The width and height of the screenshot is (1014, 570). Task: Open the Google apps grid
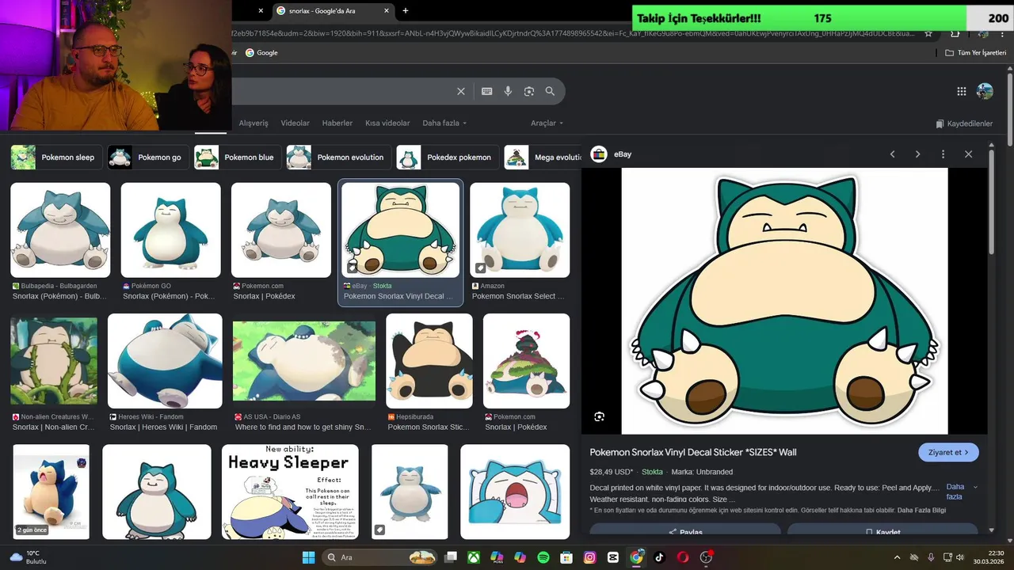pyautogui.click(x=962, y=91)
